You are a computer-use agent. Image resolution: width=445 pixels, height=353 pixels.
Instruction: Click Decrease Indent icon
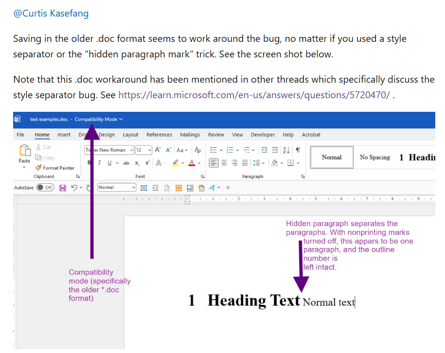tap(265, 150)
